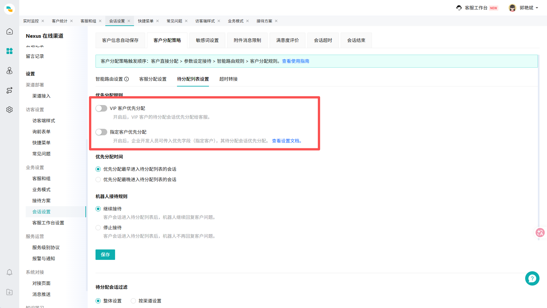Click the pink translate floating icon
Screen dimensions: 547x308
(x=540, y=232)
